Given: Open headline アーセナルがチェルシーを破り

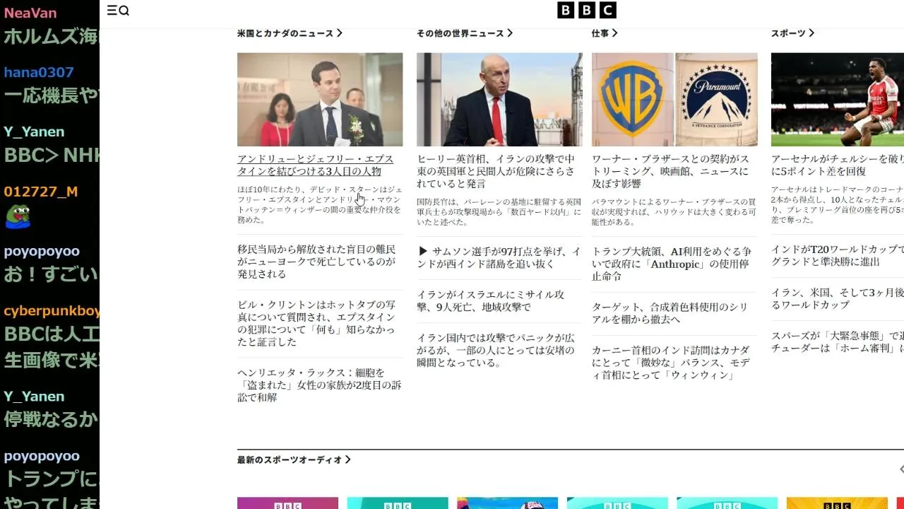Looking at the screenshot, I should point(838,165).
